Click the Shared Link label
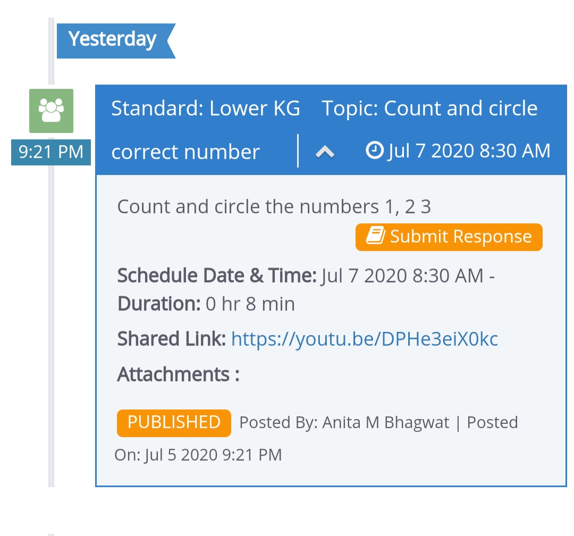Viewport: 574px width, 536px height. click(x=172, y=339)
